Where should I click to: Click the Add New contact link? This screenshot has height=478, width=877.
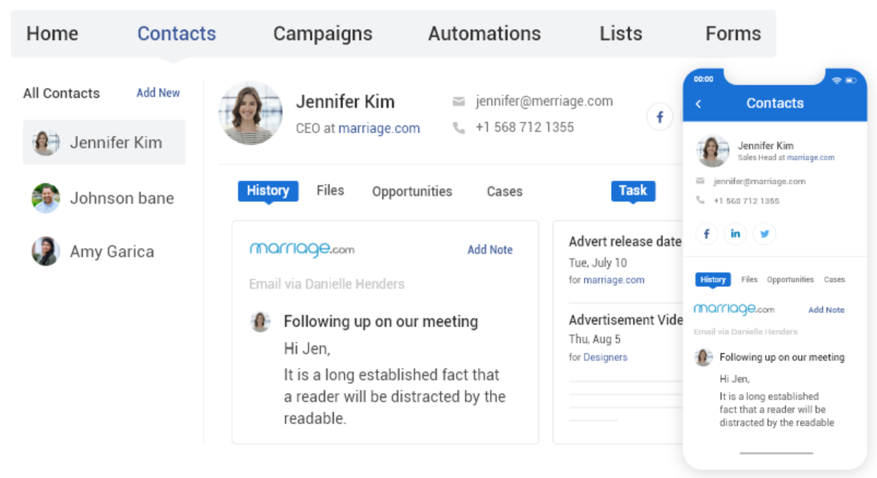(159, 93)
